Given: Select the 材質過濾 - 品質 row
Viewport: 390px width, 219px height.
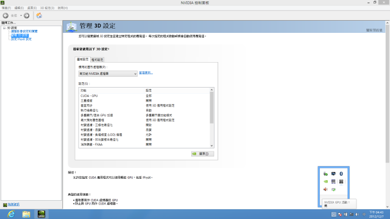Looking at the screenshot, I should click(144, 130).
